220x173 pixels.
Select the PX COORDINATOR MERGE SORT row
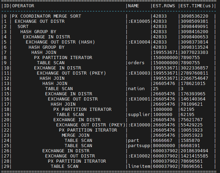(108, 16)
